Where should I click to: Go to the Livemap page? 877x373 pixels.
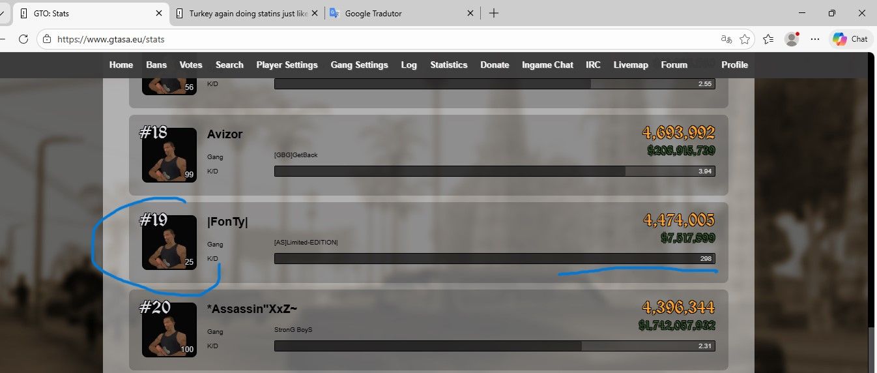631,65
